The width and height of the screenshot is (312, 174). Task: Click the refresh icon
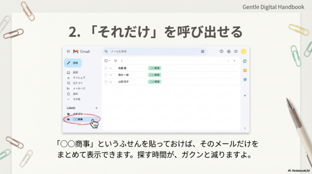click(x=116, y=61)
